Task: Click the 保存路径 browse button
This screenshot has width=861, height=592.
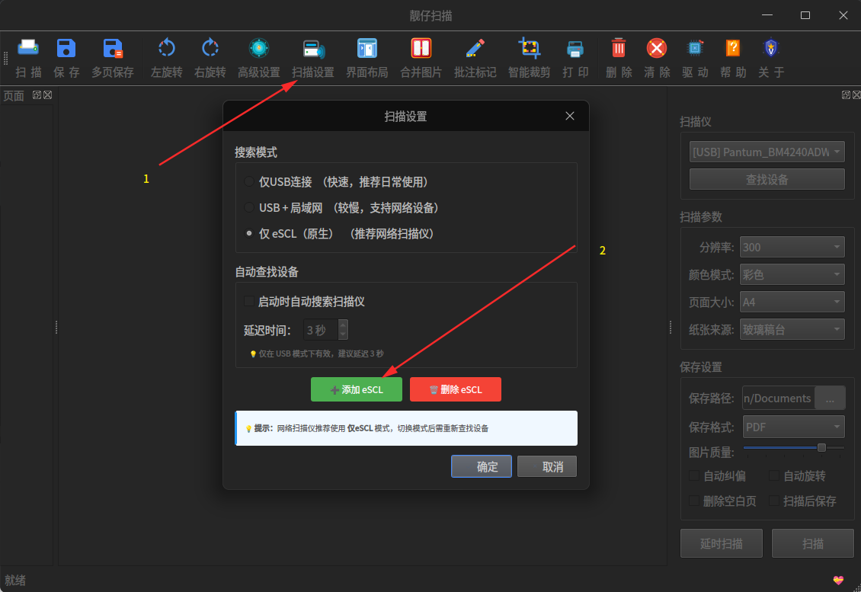Action: point(830,398)
